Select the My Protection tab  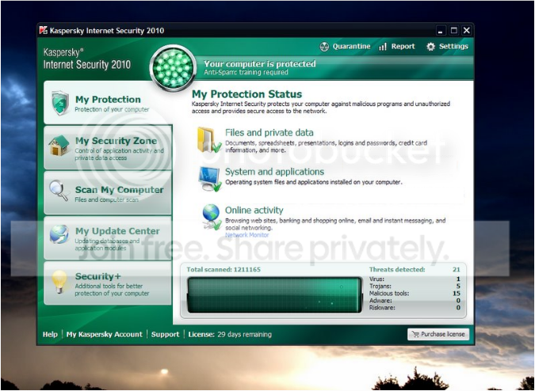[108, 103]
